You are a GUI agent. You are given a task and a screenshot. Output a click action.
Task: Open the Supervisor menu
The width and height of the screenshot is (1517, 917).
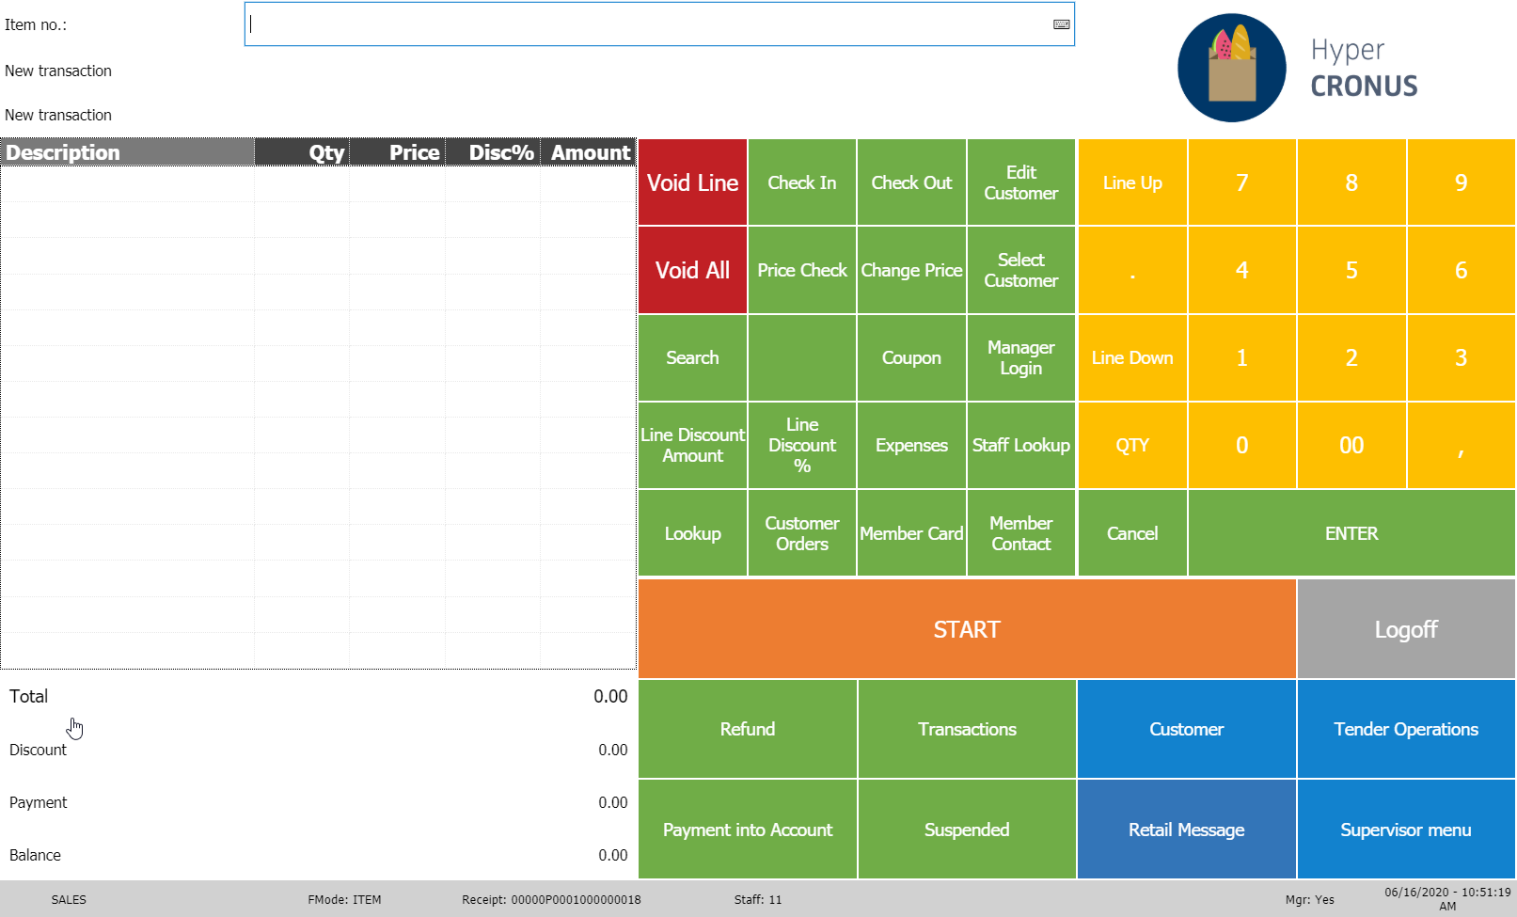click(1405, 830)
